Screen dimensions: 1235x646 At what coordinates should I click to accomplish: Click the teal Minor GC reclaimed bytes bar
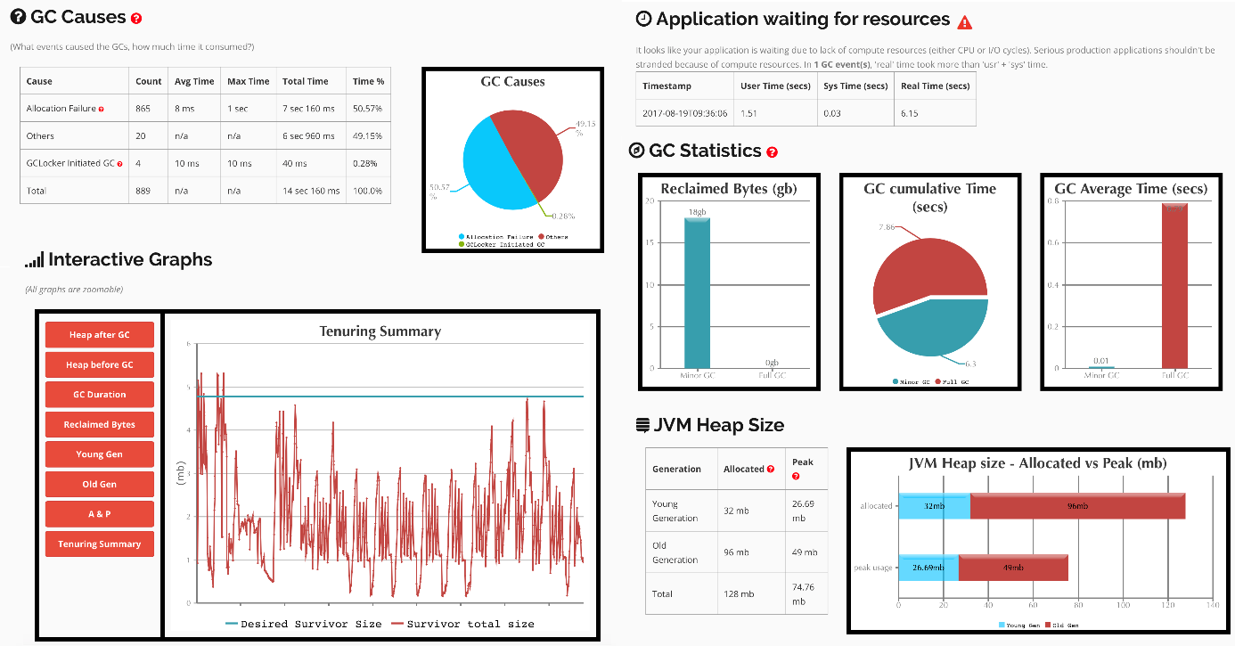tap(696, 294)
